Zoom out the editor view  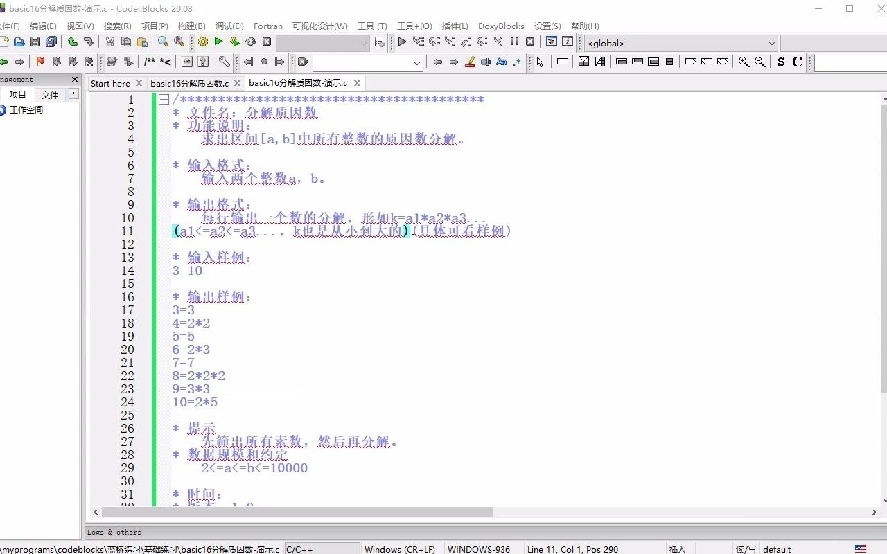tap(760, 62)
